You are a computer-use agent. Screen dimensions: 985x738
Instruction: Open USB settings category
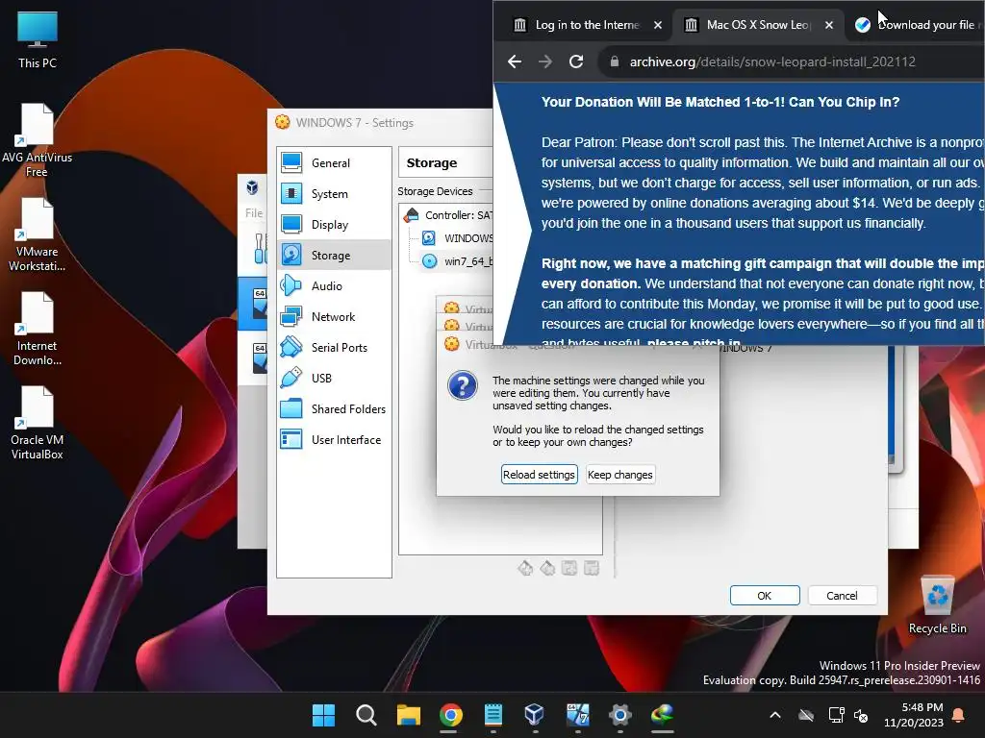[x=334, y=378]
